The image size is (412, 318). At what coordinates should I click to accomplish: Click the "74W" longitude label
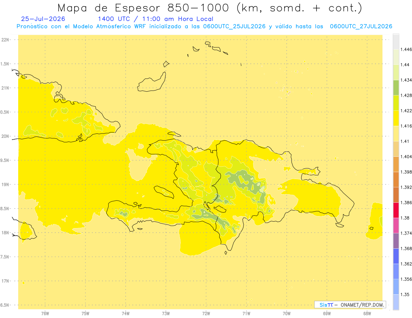tap(125, 313)
